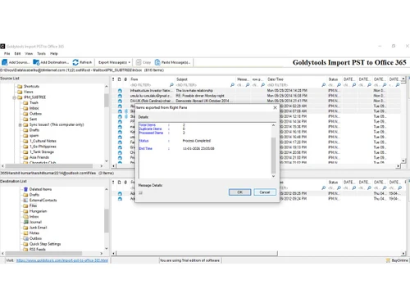Click the From column header in source pane
Viewport: 410px width, 307px height.
152,79
